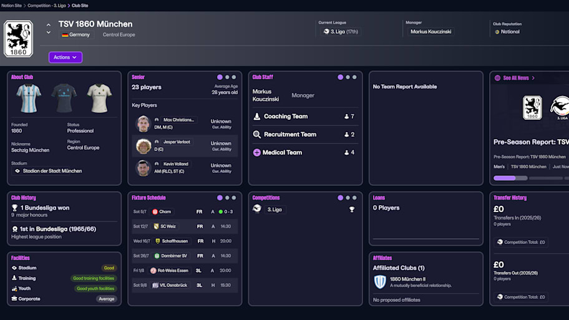Open Competition - 3. Liga breadcrumb

pyautogui.click(x=47, y=6)
